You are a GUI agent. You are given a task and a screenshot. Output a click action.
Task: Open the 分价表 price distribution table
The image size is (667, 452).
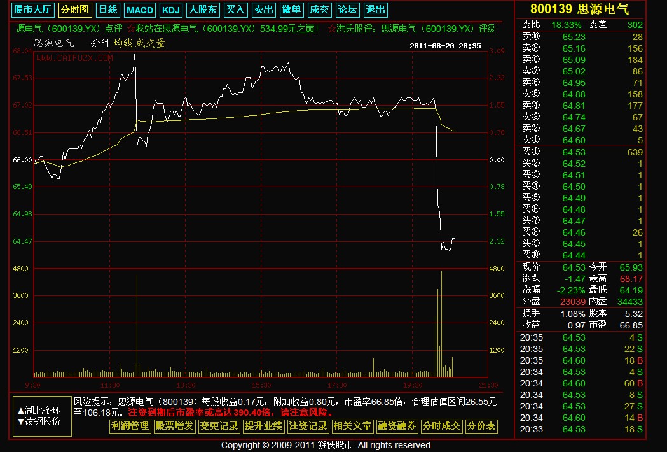481,426
